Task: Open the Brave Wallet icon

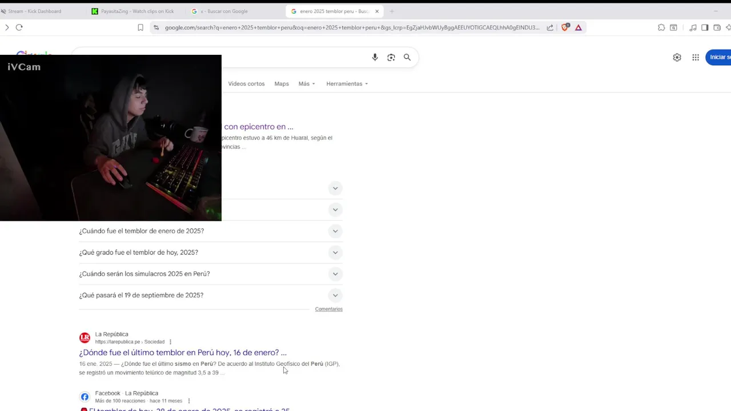Action: [x=717, y=27]
